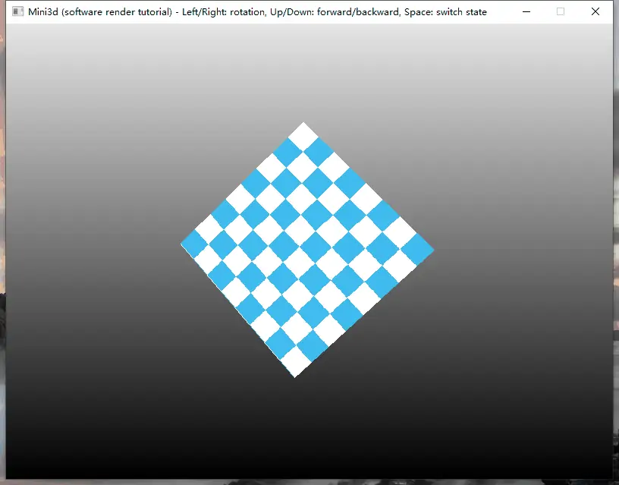Viewport: 619px width, 485px height.
Task: Click empty title bar space before minimize button
Action: pyautogui.click(x=499, y=12)
